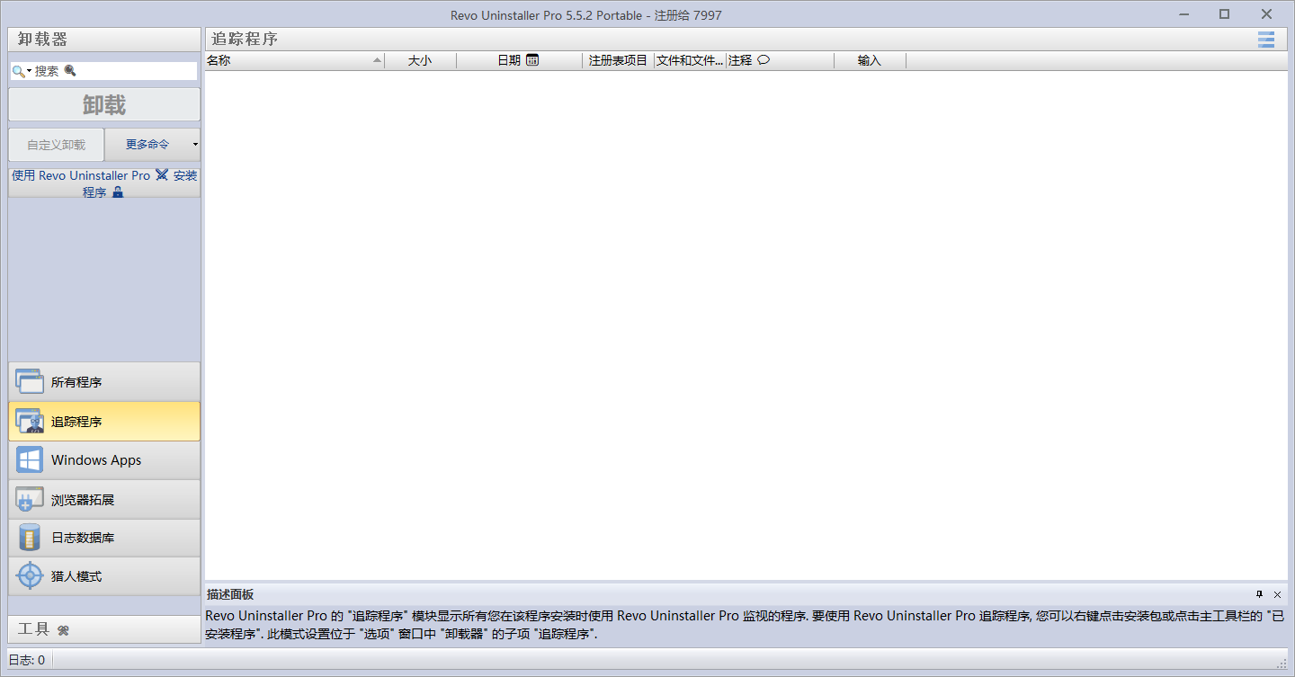Click the sort arrow in 名称 column
Screen dimensions: 1295x677
(377, 60)
